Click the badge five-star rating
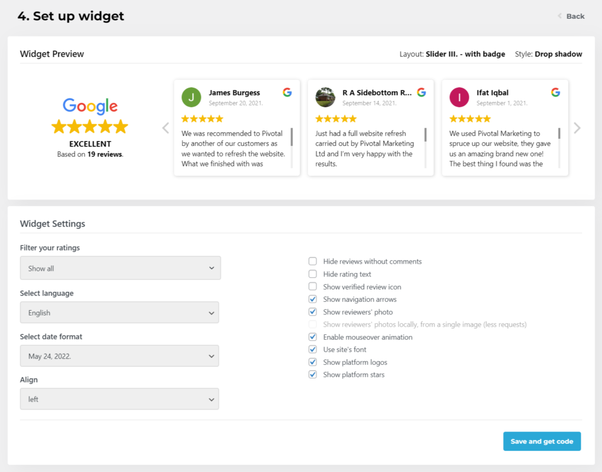Image resolution: width=602 pixels, height=472 pixels. coord(90,127)
